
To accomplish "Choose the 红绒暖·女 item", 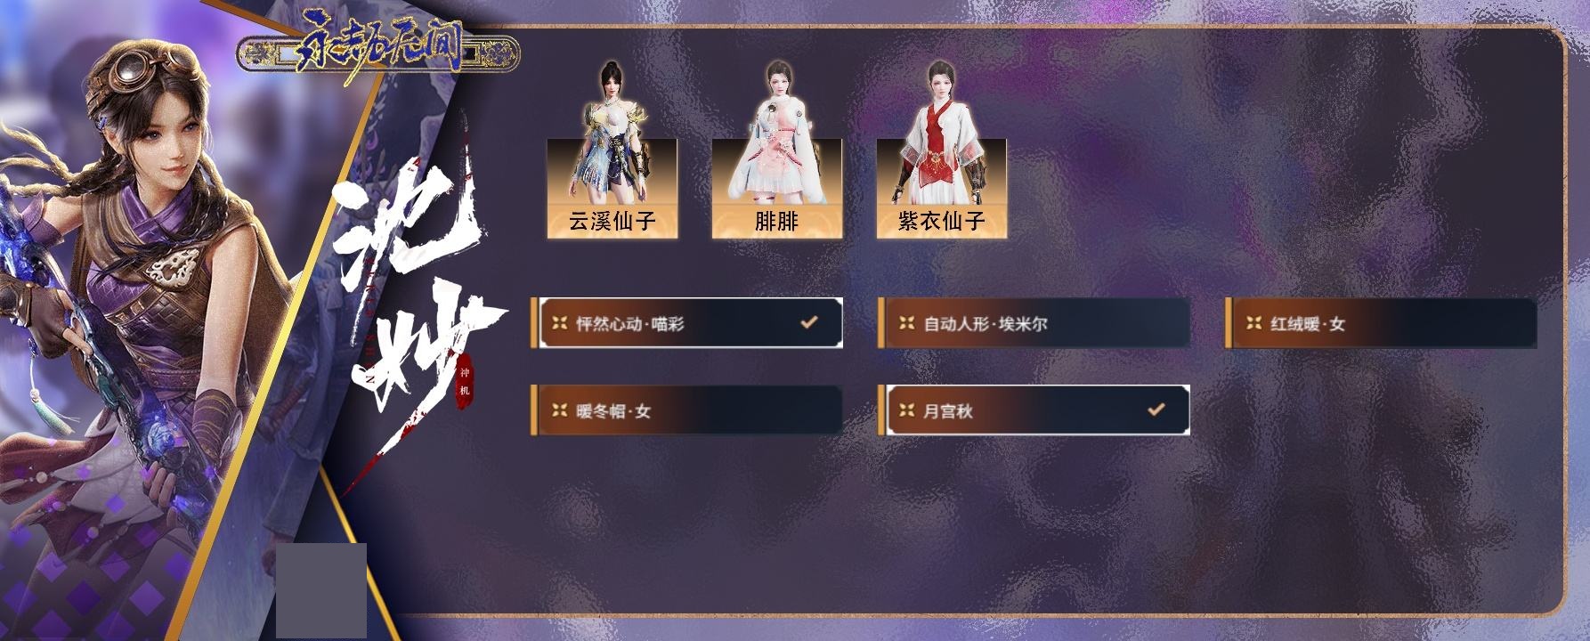I will tap(1380, 323).
